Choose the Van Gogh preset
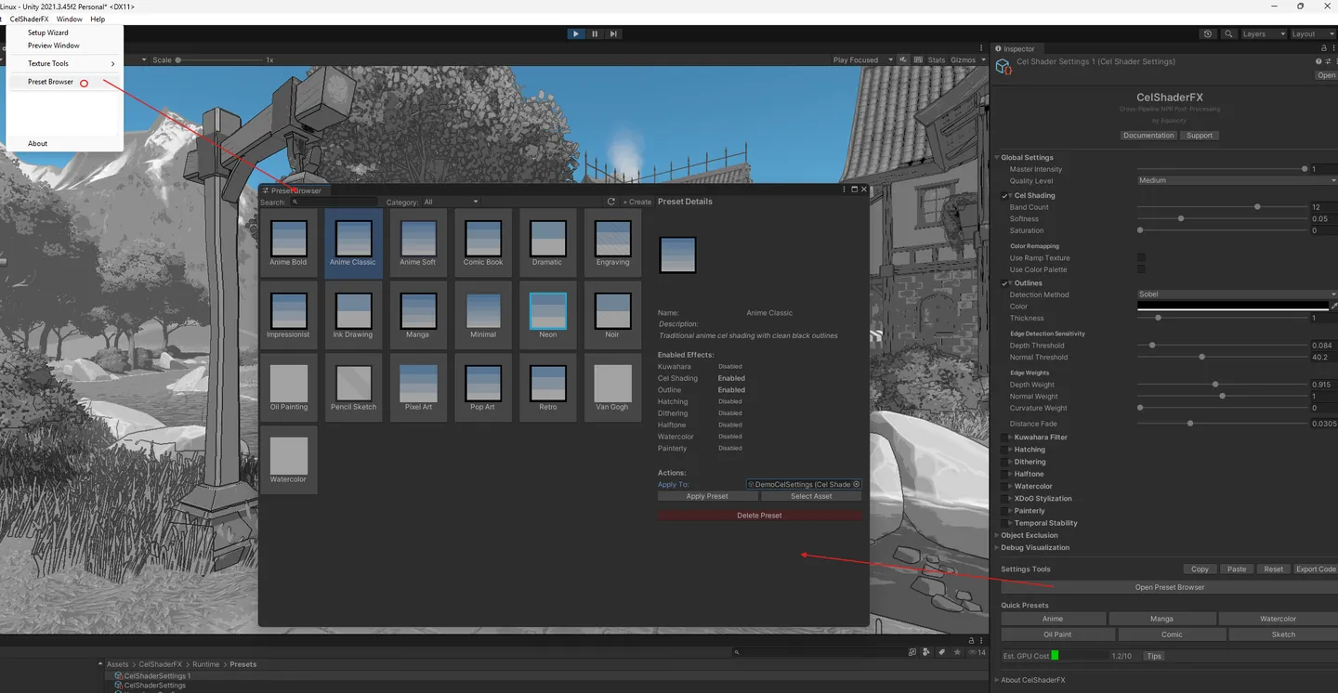1338x693 pixels. [612, 387]
